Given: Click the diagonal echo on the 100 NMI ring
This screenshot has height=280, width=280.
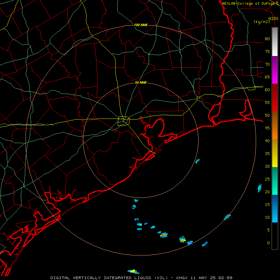Looking at the screenshot, I should point(227,217).
